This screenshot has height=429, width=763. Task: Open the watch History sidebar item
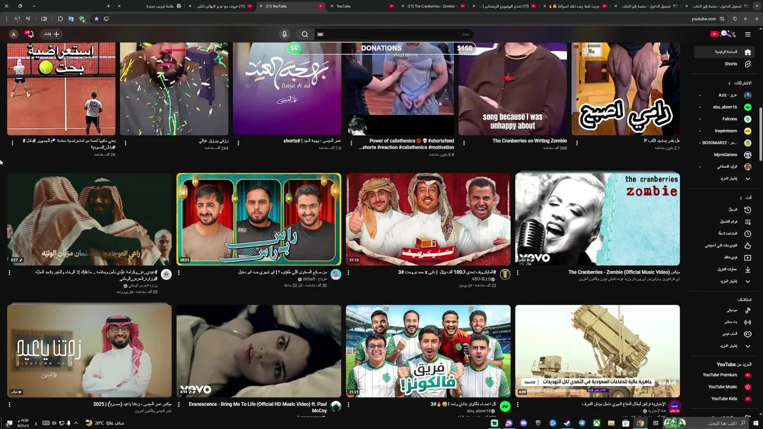tap(725, 209)
